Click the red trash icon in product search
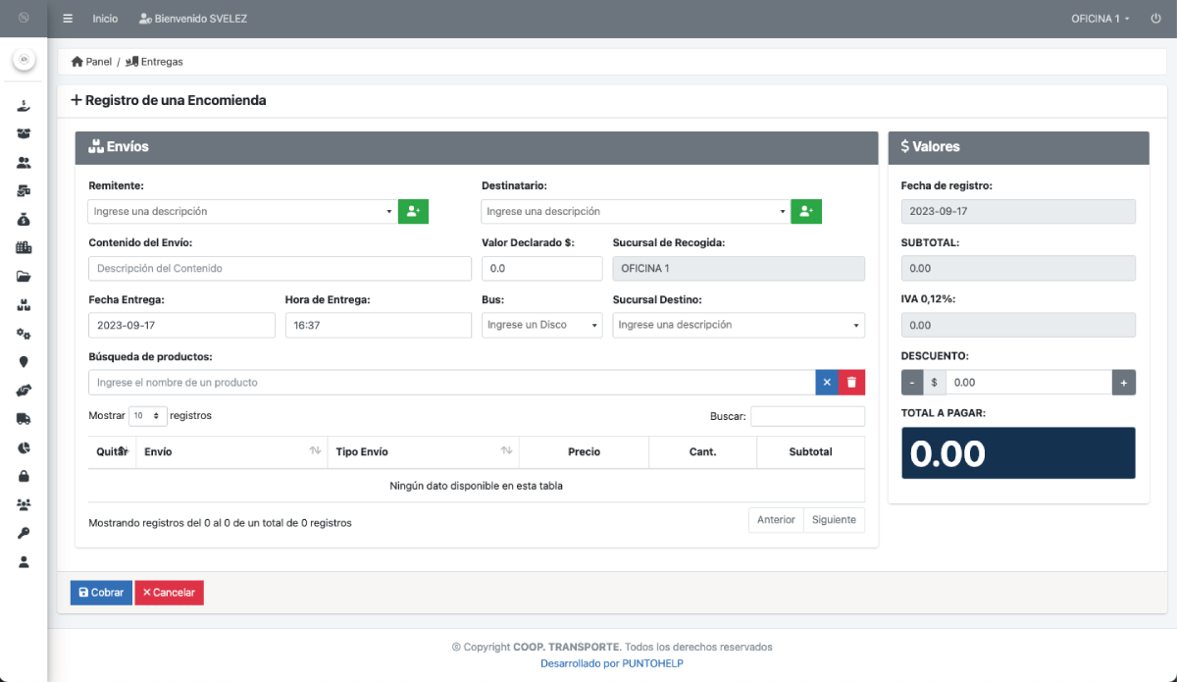This screenshot has width=1177, height=682. [851, 383]
